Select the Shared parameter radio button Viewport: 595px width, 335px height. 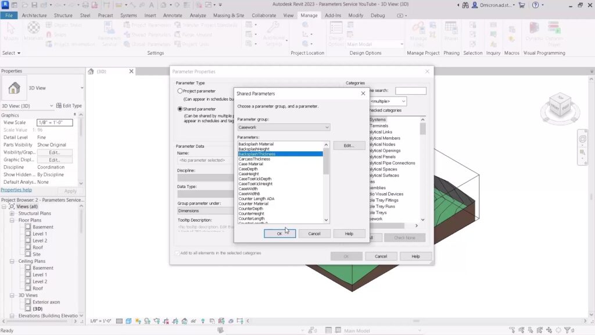tap(180, 109)
